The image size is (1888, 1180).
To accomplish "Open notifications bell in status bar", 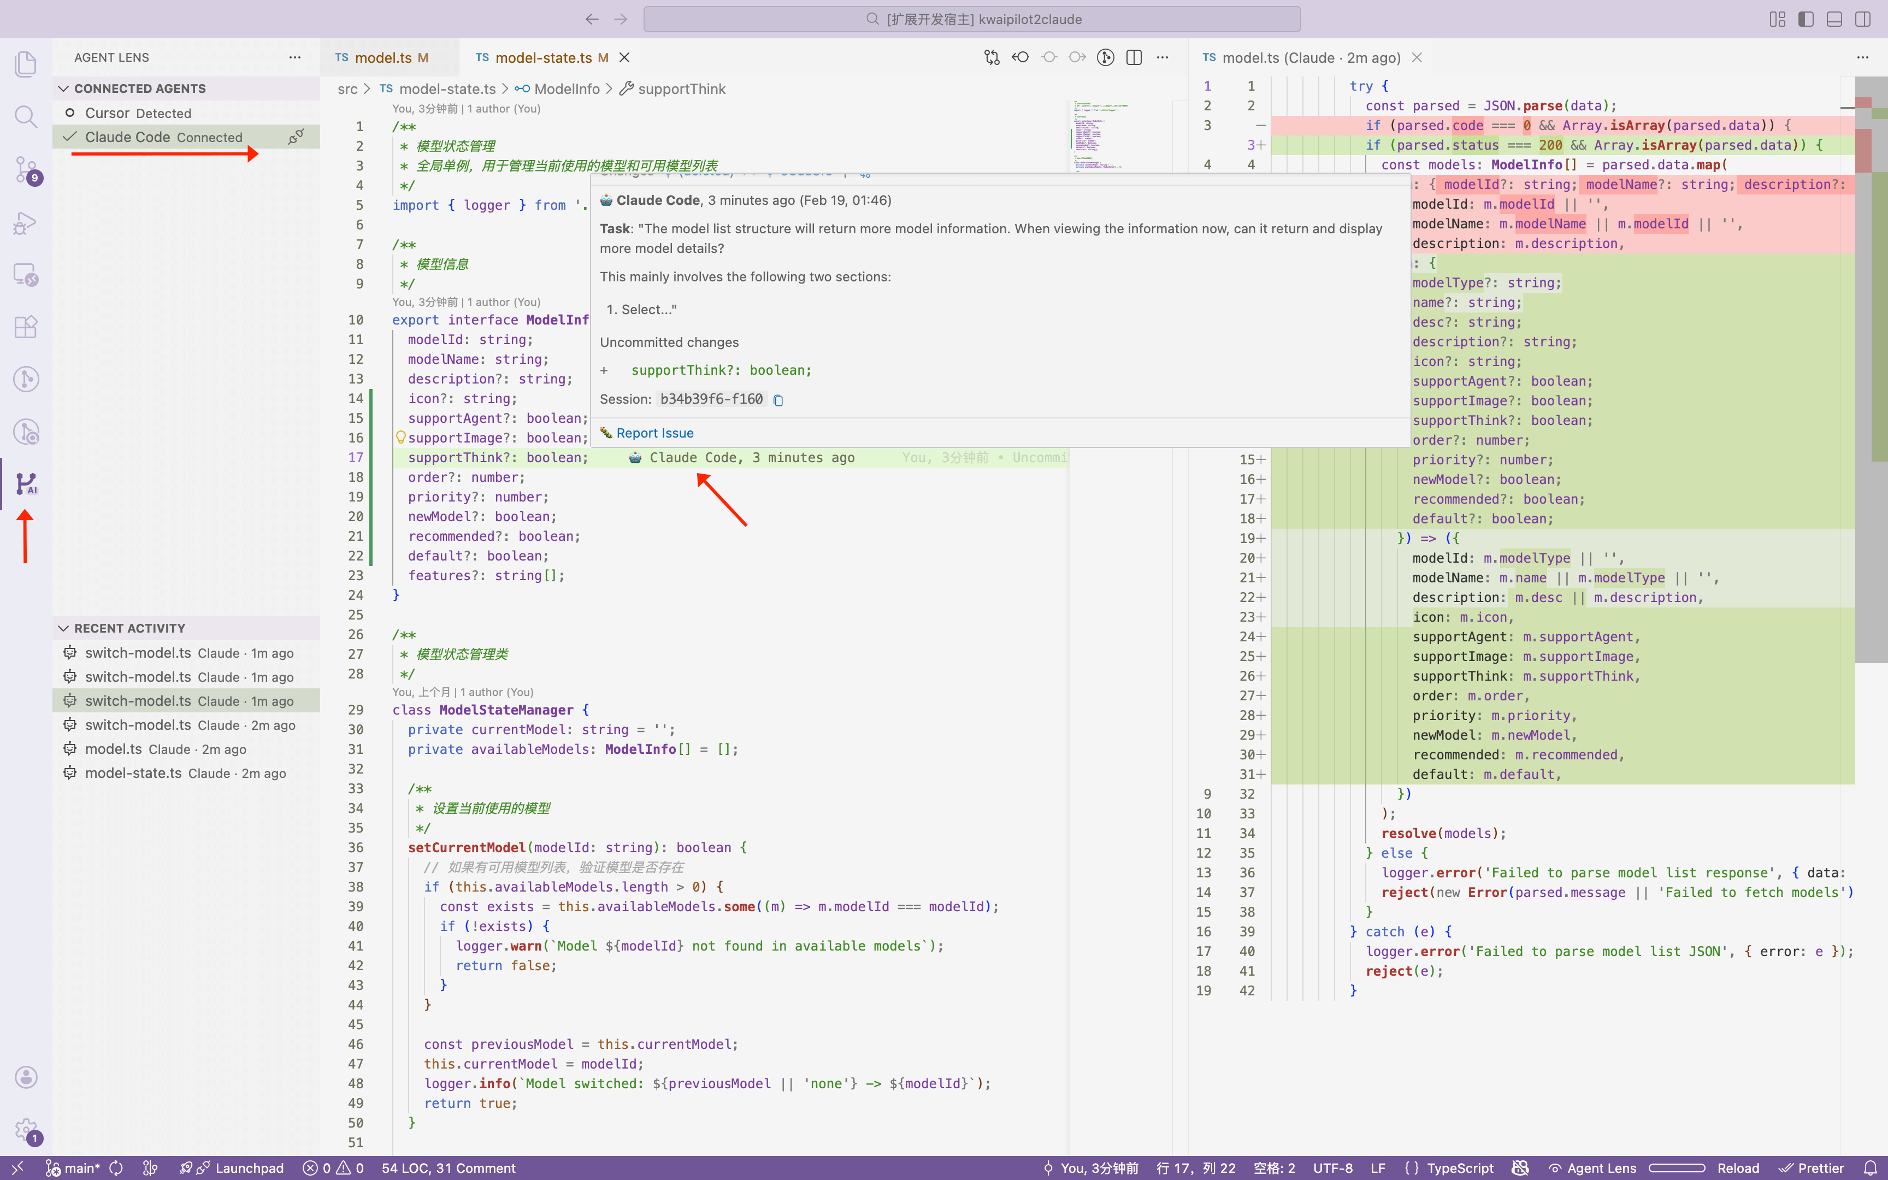I will pyautogui.click(x=1870, y=1167).
